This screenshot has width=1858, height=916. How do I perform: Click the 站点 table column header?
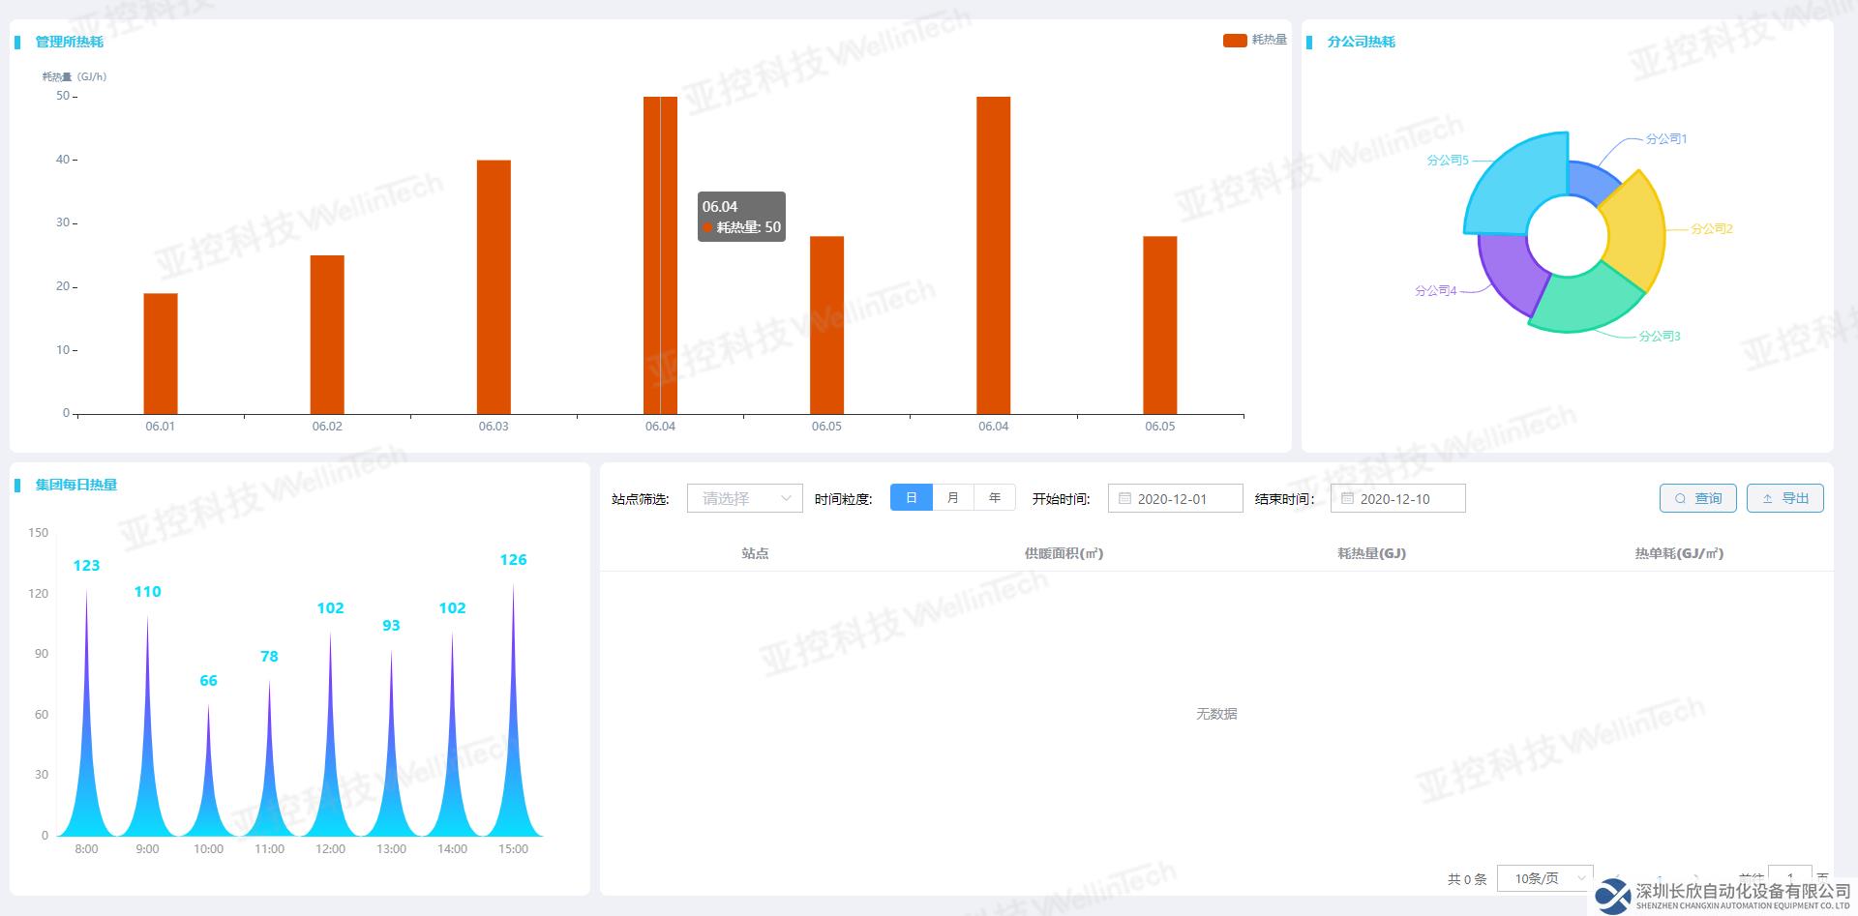pyautogui.click(x=755, y=553)
